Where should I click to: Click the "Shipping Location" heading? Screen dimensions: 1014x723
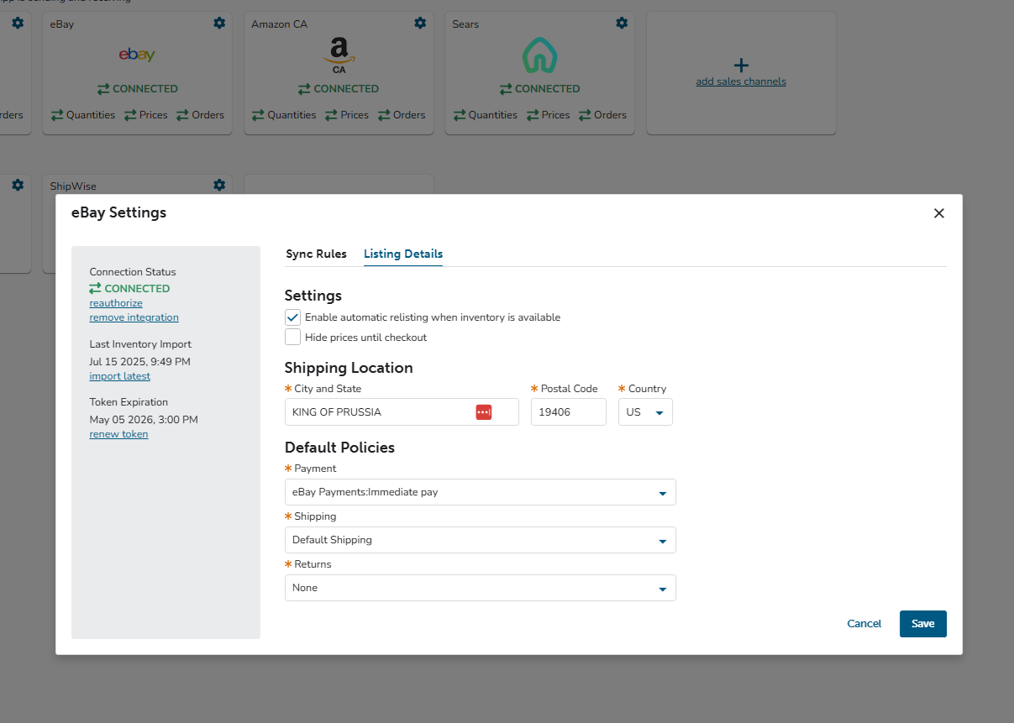(x=349, y=368)
